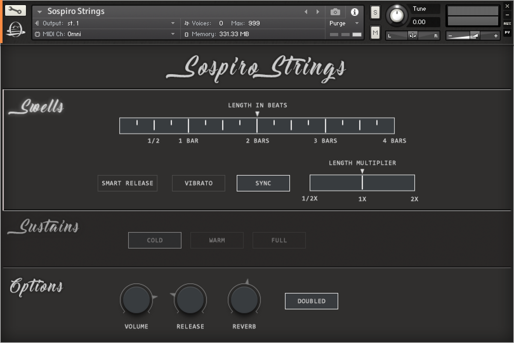Solo the instrument with S button

pyautogui.click(x=375, y=12)
